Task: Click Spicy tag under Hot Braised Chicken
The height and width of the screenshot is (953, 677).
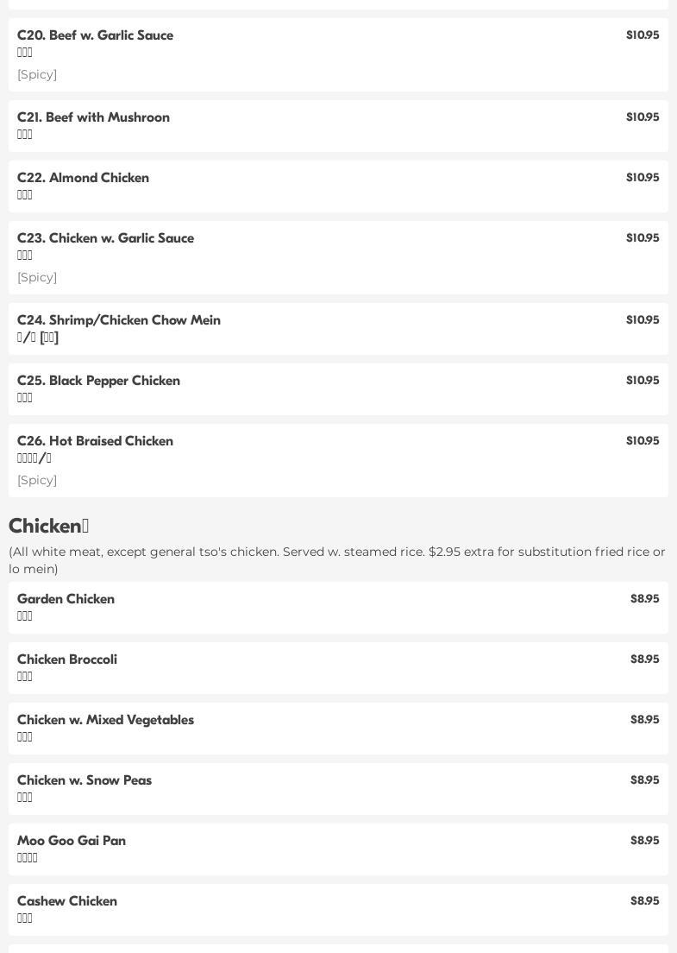Action: click(x=37, y=480)
